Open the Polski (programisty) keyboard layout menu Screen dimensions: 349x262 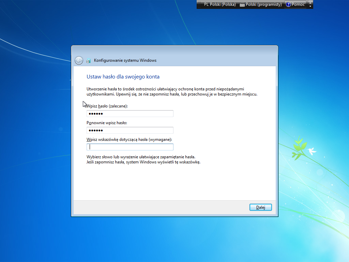click(x=261, y=4)
